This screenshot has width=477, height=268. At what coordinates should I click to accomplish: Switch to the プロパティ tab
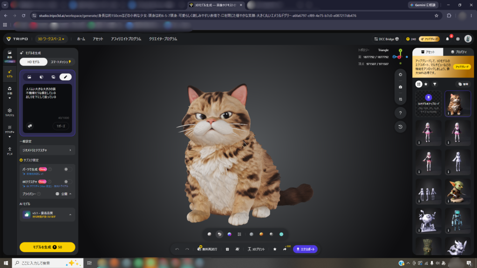pyautogui.click(x=459, y=52)
